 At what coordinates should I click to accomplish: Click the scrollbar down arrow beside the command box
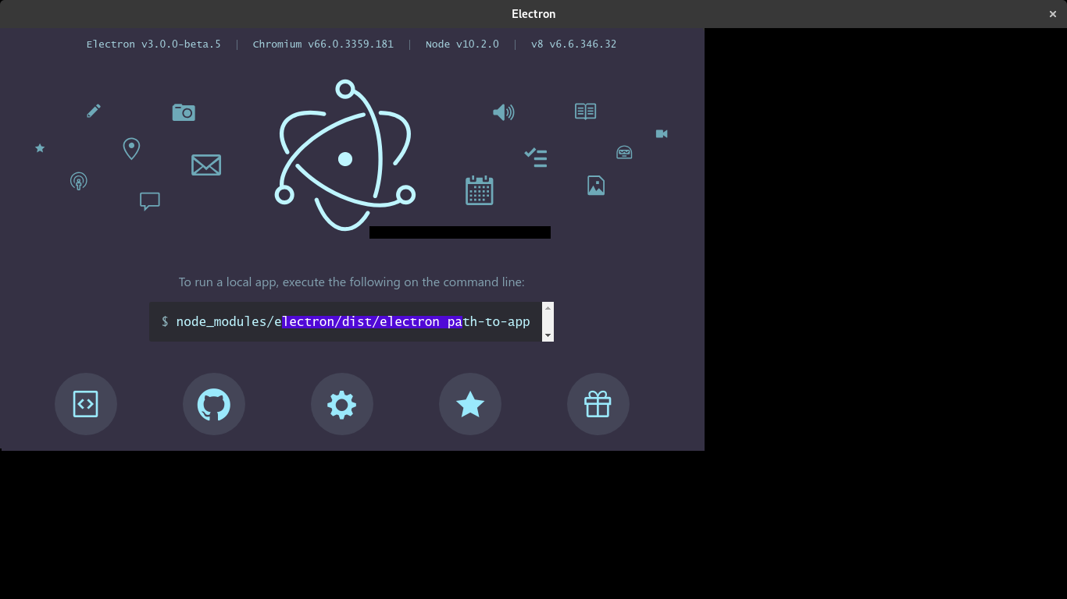pyautogui.click(x=548, y=336)
